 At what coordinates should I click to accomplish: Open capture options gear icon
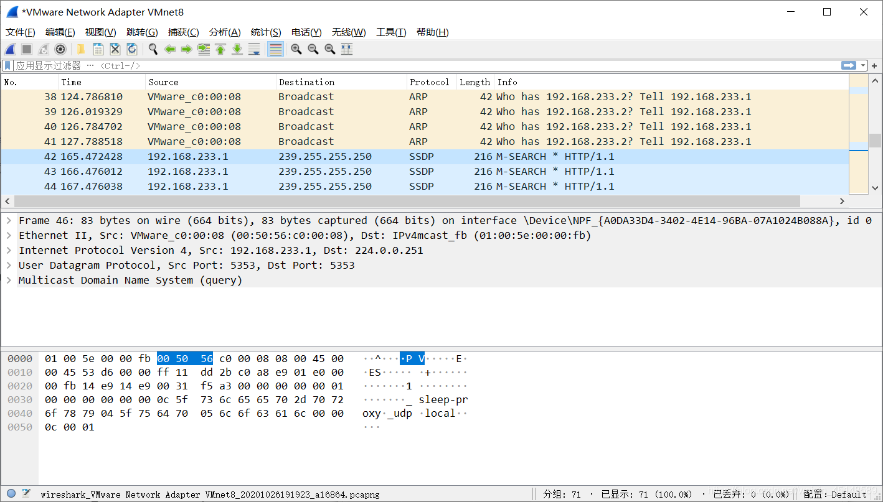point(60,49)
